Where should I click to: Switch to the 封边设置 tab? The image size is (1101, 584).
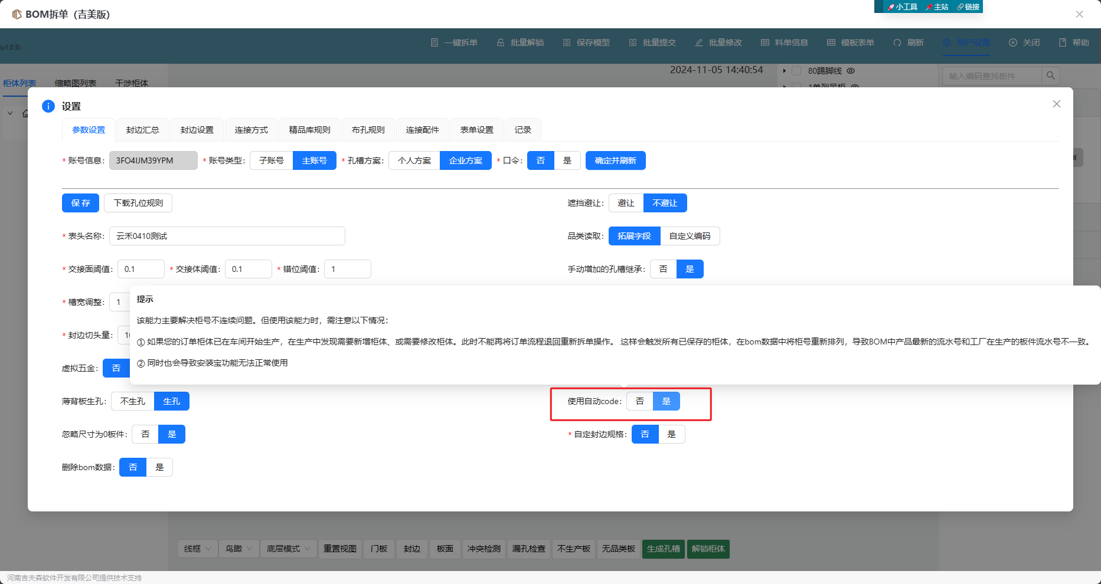pyautogui.click(x=197, y=130)
